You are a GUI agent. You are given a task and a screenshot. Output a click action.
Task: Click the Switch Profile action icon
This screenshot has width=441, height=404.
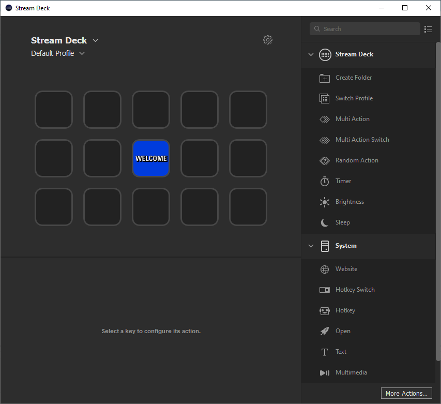tap(325, 98)
